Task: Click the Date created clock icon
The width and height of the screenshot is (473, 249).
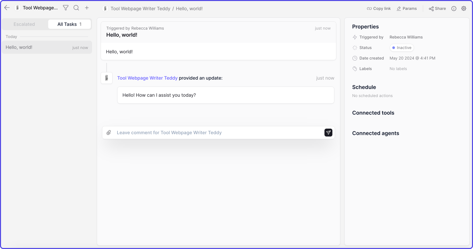Action: pyautogui.click(x=355, y=58)
